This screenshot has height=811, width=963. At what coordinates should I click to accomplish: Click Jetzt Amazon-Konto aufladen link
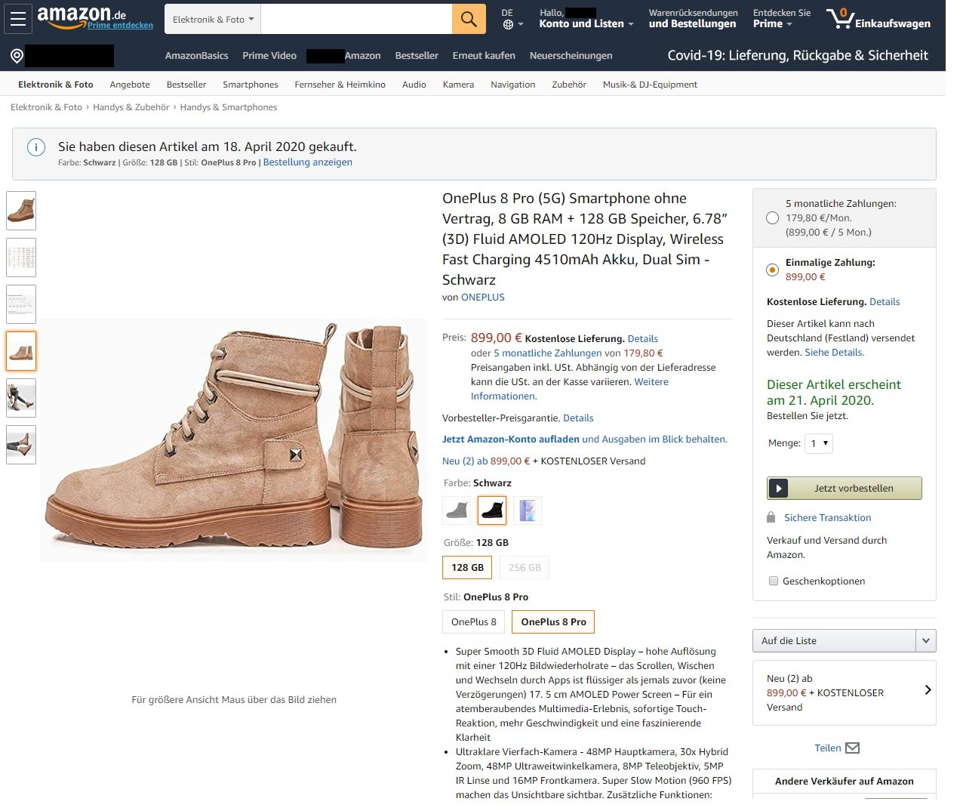511,439
